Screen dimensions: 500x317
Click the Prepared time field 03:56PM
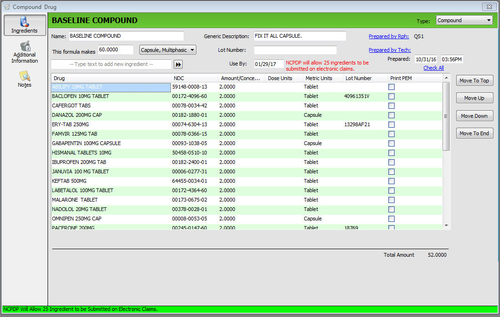coord(452,59)
